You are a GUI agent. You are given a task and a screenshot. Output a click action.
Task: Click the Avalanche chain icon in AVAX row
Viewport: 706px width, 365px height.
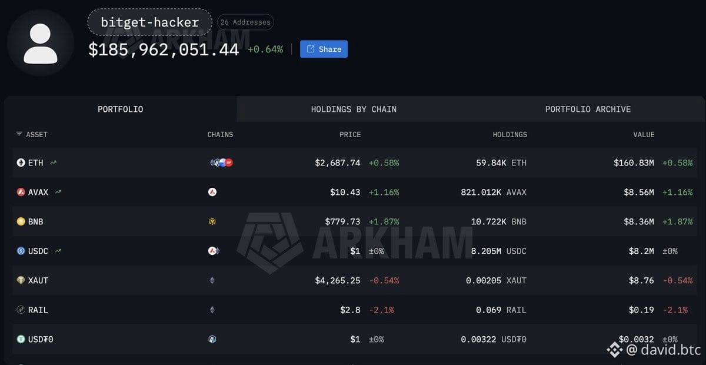point(212,192)
